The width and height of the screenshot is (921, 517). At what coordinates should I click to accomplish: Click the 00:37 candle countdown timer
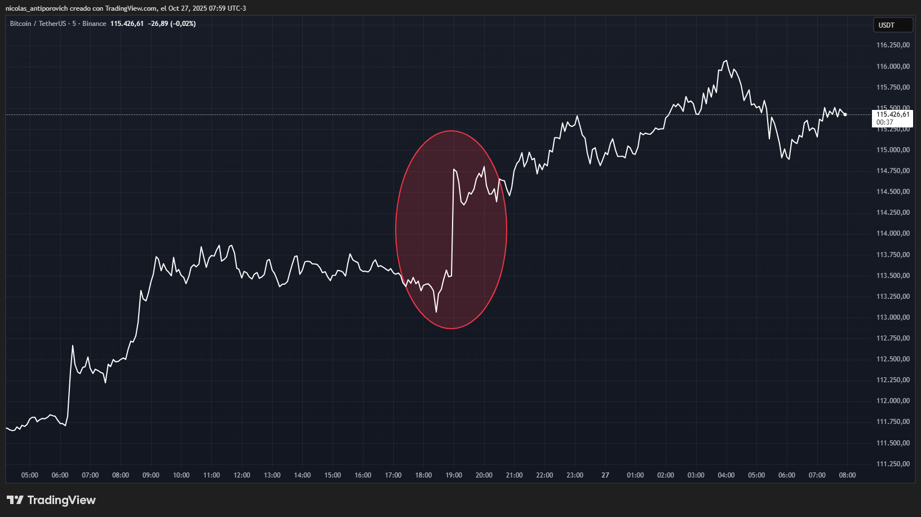[884, 122]
